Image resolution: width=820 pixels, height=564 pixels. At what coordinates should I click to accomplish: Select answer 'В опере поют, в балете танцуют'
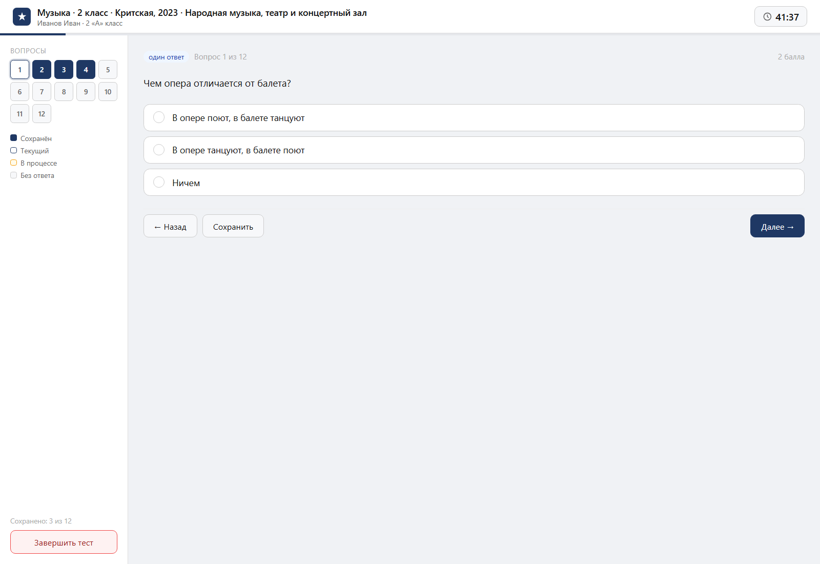click(474, 118)
